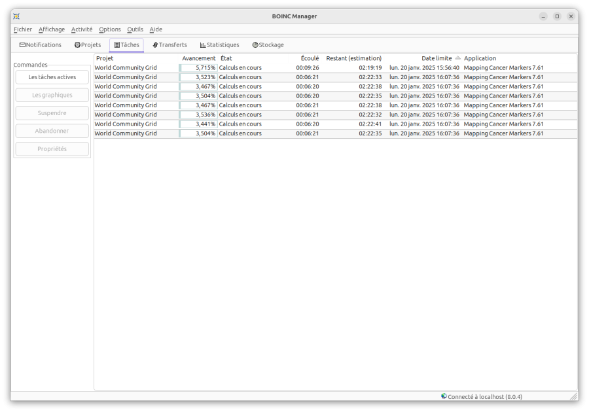Open the Aide menu
The height and width of the screenshot is (412, 589).
pyautogui.click(x=156, y=29)
